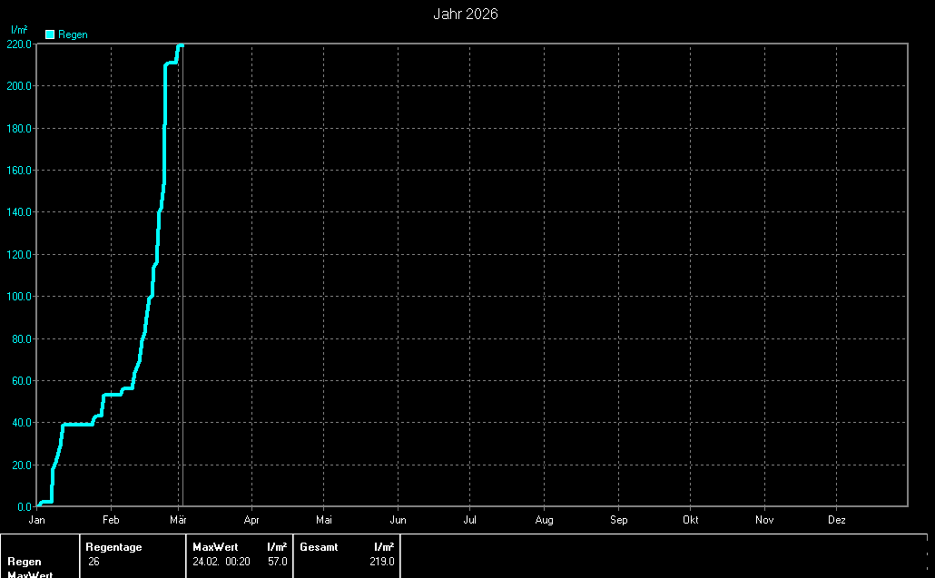The height and width of the screenshot is (578, 935).
Task: Select the Regentage value 26
Action: [93, 562]
